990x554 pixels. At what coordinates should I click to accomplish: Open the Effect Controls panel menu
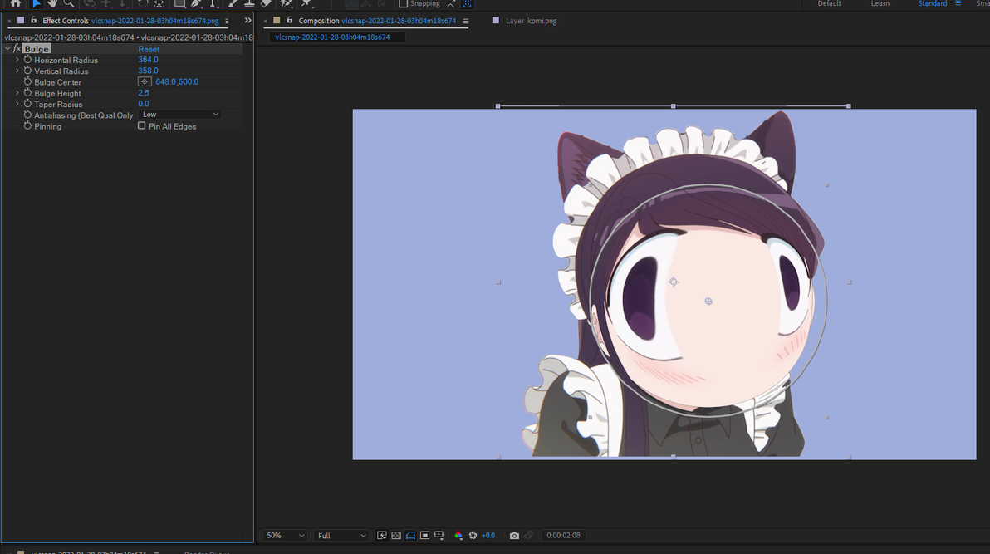[x=227, y=21]
